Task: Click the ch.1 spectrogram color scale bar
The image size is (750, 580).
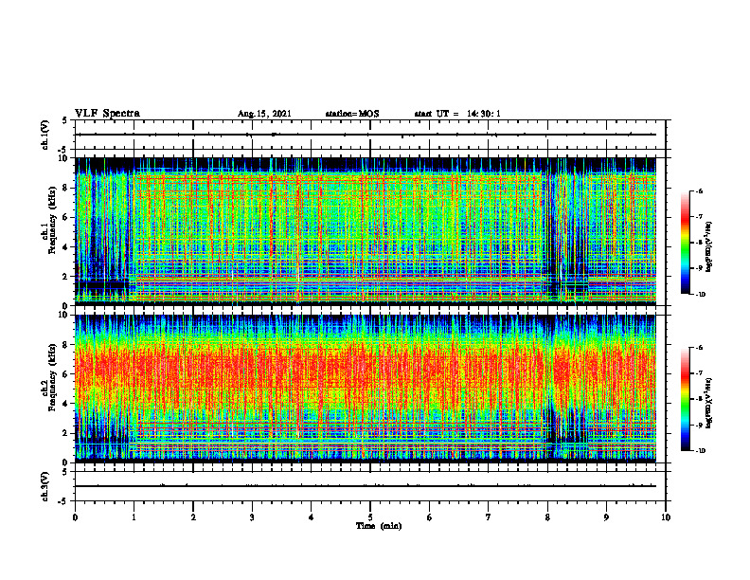Action: pyautogui.click(x=686, y=243)
